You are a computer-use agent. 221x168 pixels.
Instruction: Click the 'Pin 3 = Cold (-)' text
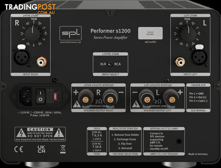pyautogui.click(x=198, y=101)
